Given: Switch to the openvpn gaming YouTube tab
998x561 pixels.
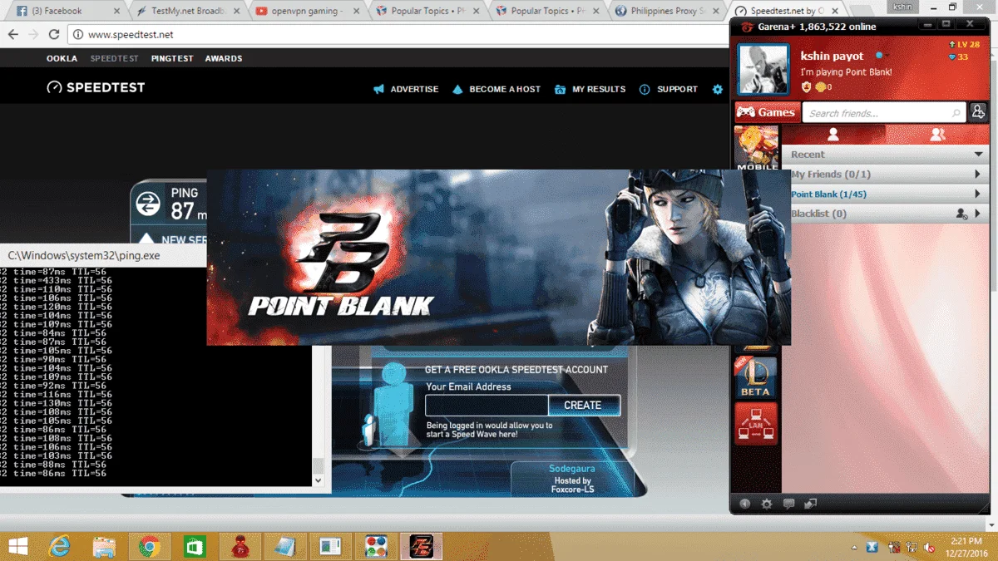Looking at the screenshot, I should point(306,11).
